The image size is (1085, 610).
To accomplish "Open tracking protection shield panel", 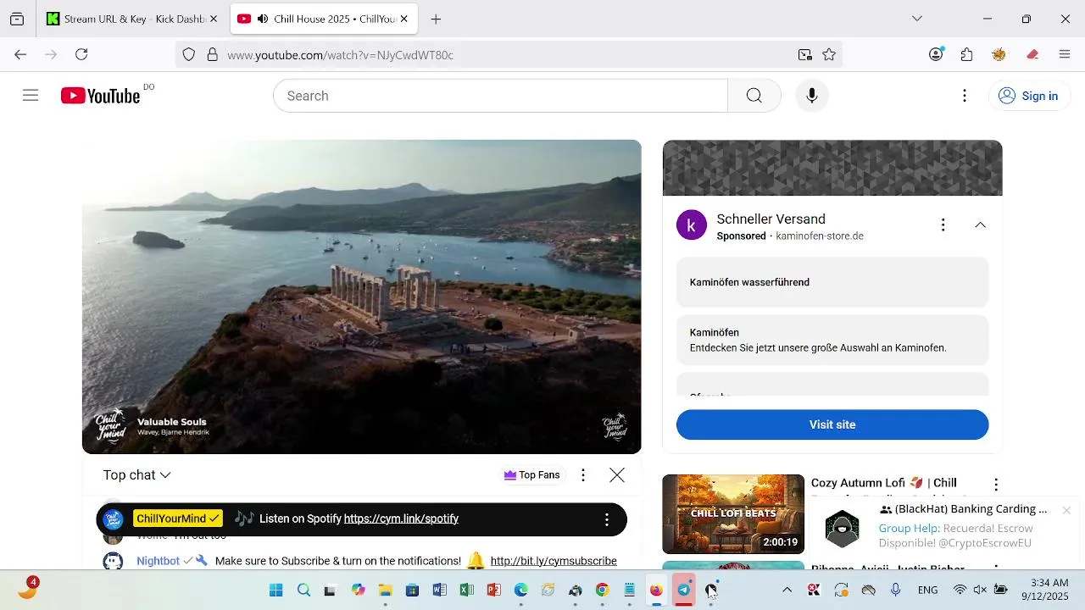I will point(189,54).
